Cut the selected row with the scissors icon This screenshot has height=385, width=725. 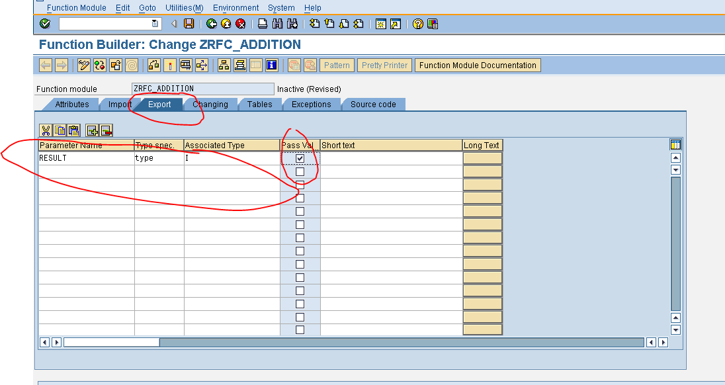46,130
